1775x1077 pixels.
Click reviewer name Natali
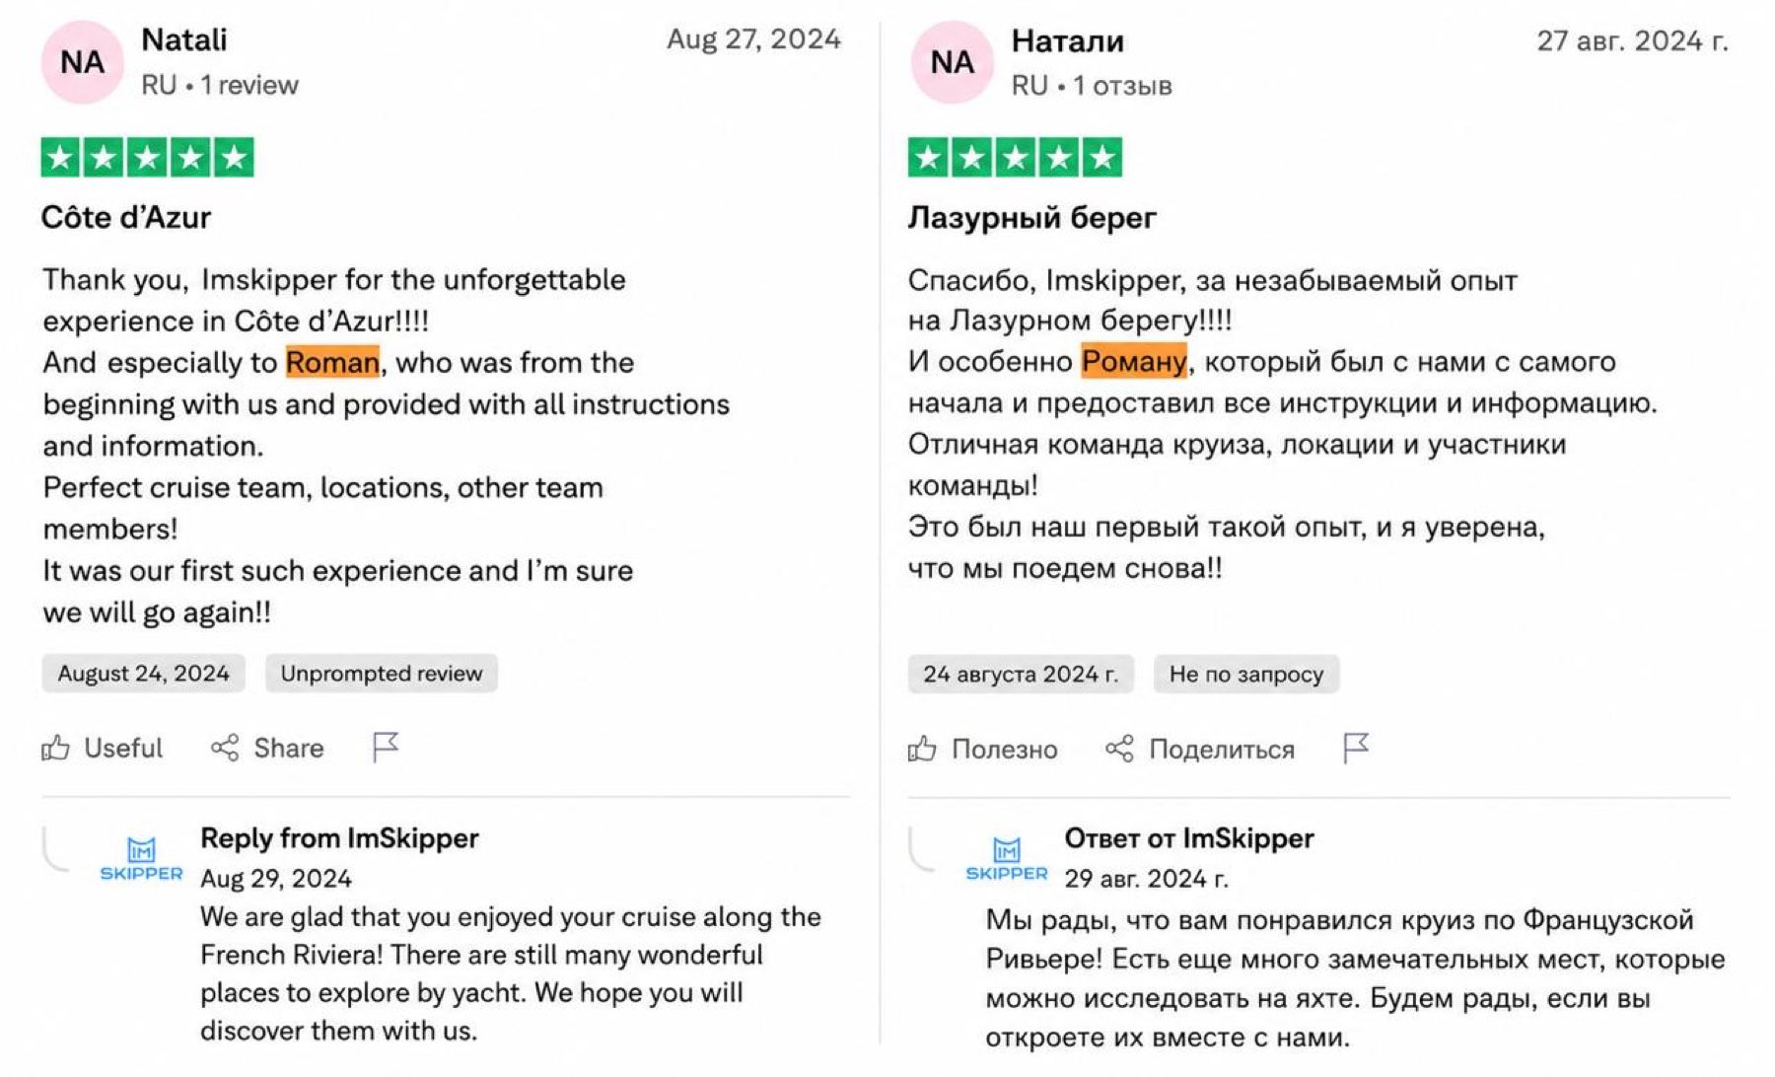pos(184,39)
